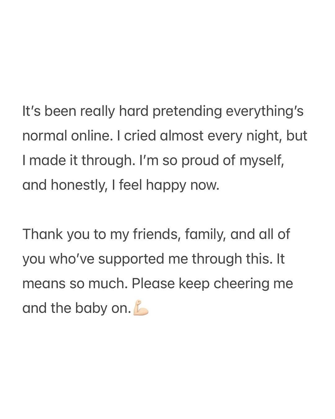Click the word "honestly"

click(x=78, y=185)
